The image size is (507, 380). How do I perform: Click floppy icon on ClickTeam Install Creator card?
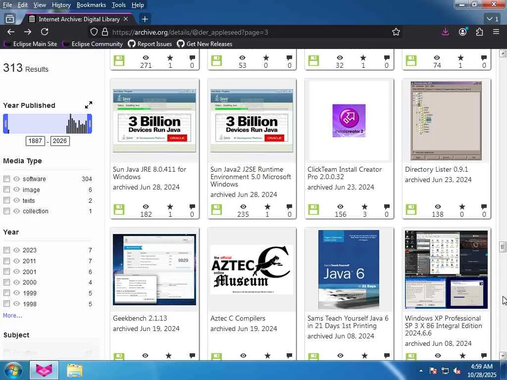(313, 210)
